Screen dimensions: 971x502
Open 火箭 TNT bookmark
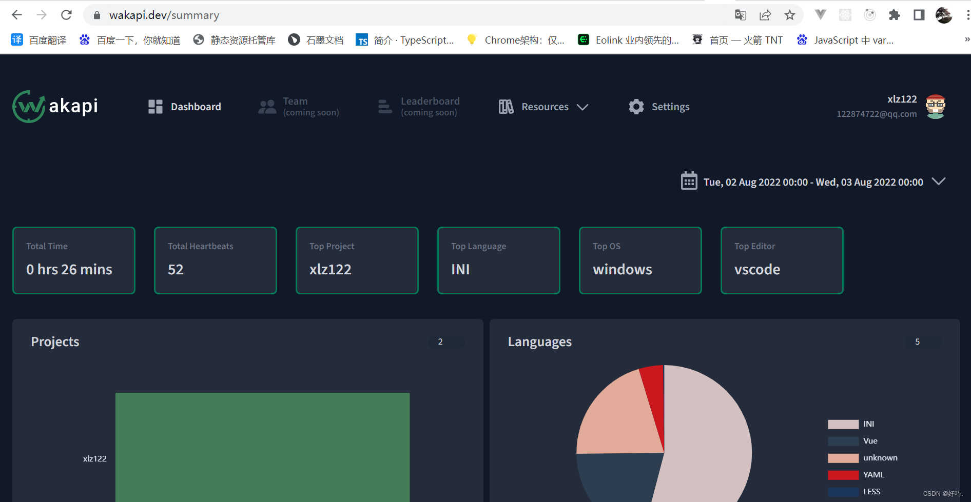tap(737, 40)
